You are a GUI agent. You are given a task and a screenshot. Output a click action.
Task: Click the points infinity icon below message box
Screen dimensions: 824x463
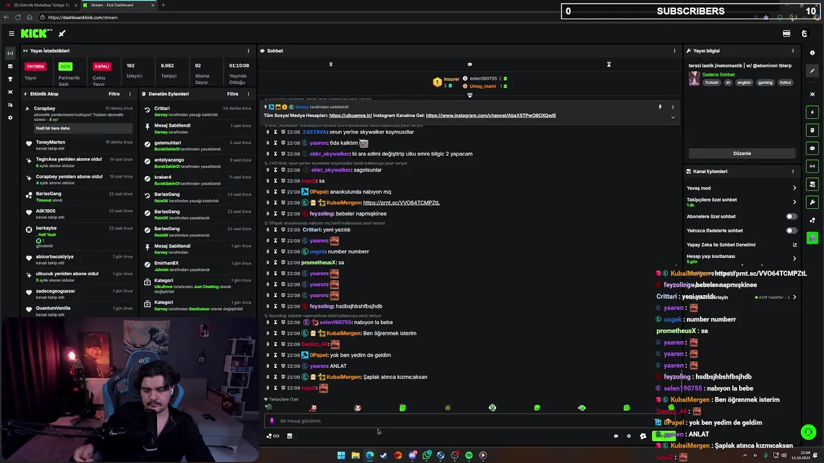click(273, 436)
